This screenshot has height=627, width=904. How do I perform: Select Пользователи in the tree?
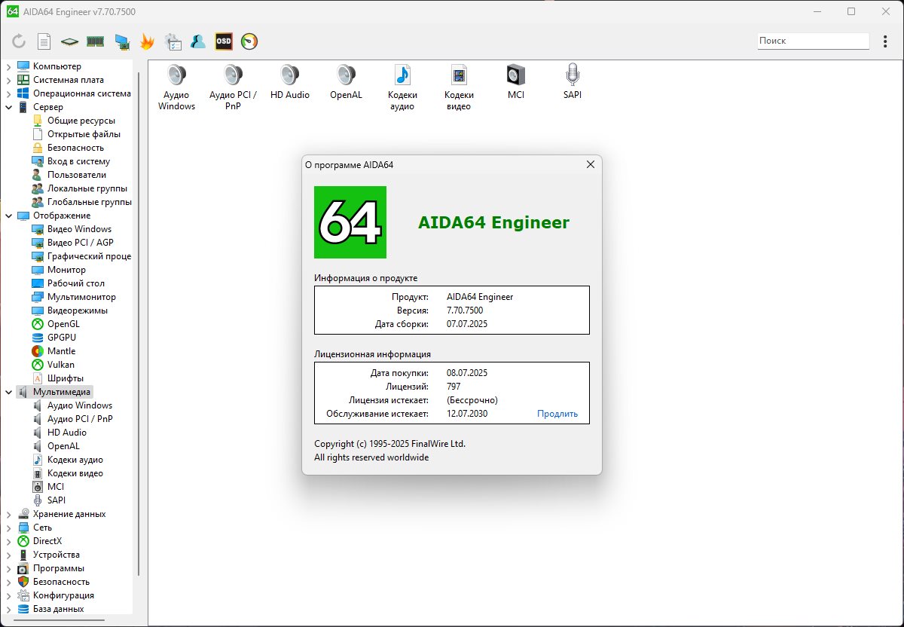(x=77, y=175)
